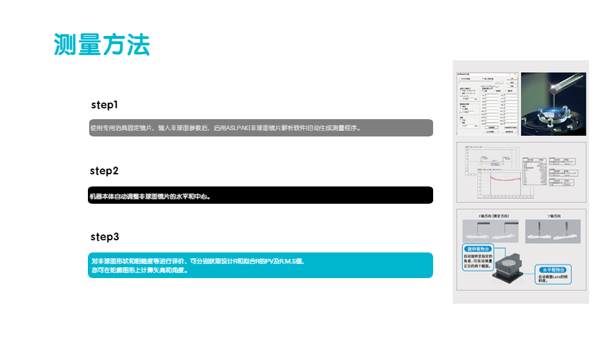
Task: Click the cyan step3 description box
Action: click(261, 265)
